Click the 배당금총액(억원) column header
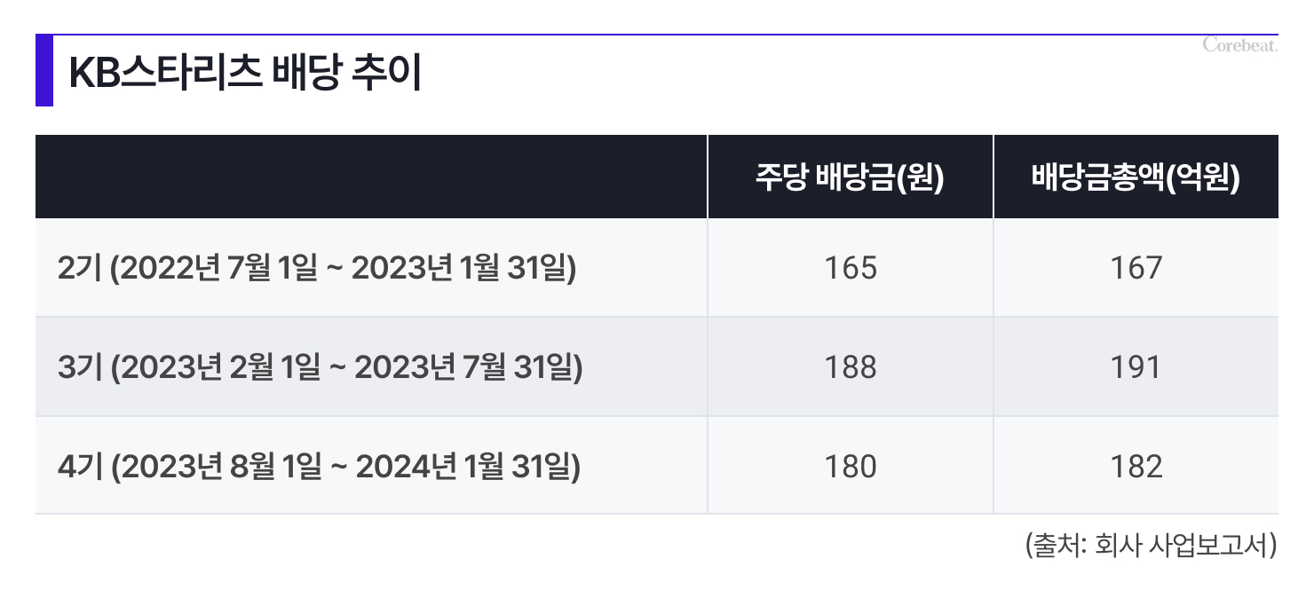 click(x=1136, y=177)
